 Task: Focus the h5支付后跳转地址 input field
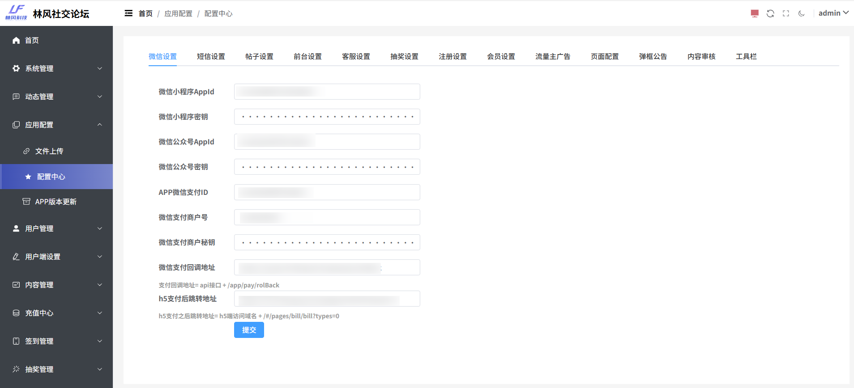click(327, 299)
